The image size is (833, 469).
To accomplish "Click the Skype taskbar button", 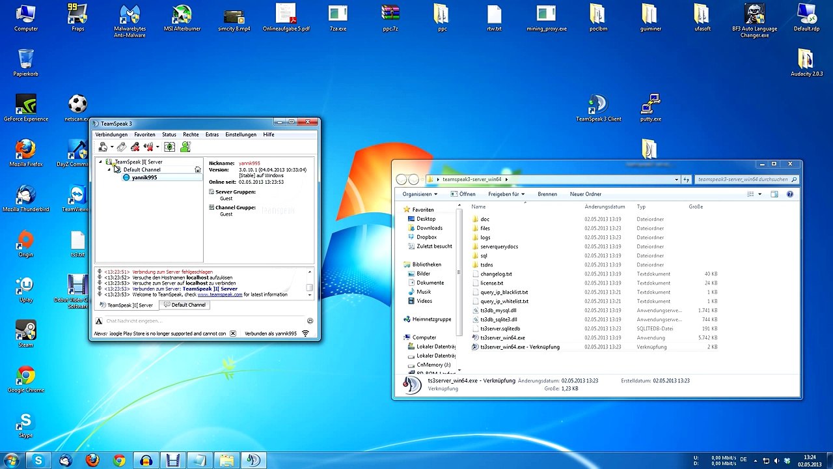I will pyautogui.click(x=38, y=461).
